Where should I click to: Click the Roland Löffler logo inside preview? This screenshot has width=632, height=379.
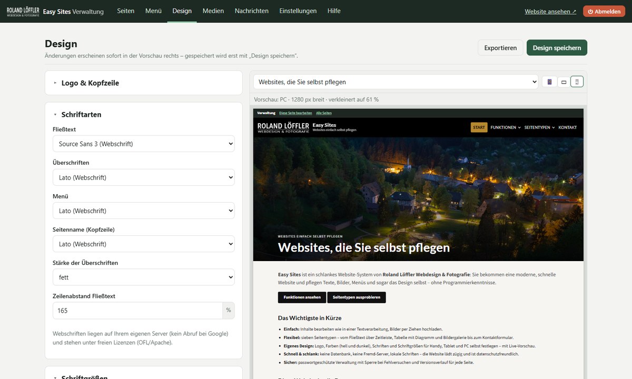[x=283, y=127]
